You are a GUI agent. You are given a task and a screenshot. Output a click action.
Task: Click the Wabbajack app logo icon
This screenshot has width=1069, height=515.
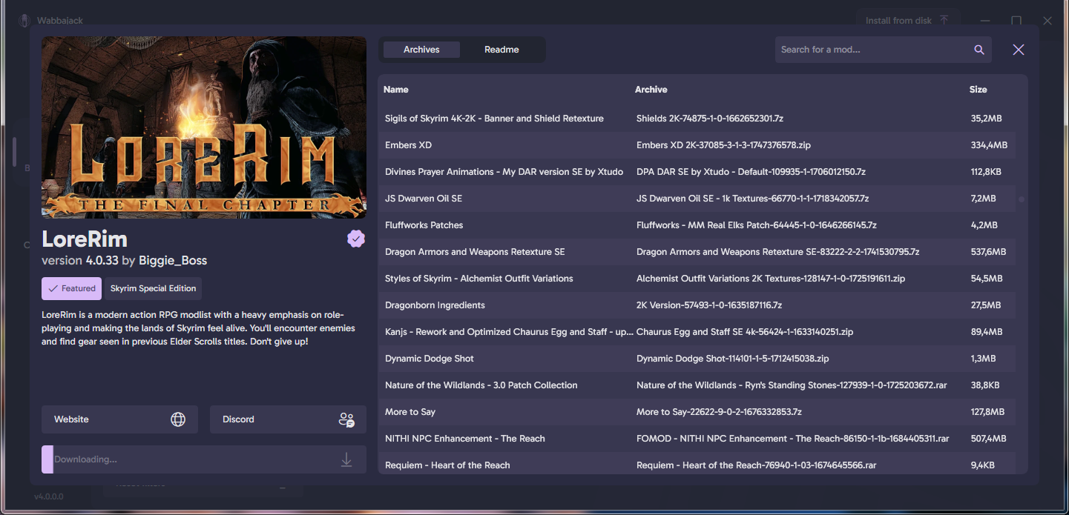(x=24, y=21)
